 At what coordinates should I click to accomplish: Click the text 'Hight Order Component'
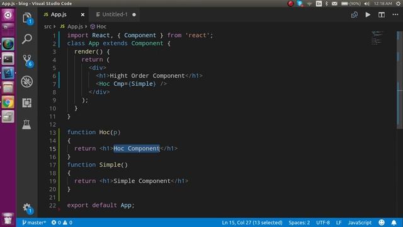[x=147, y=76]
